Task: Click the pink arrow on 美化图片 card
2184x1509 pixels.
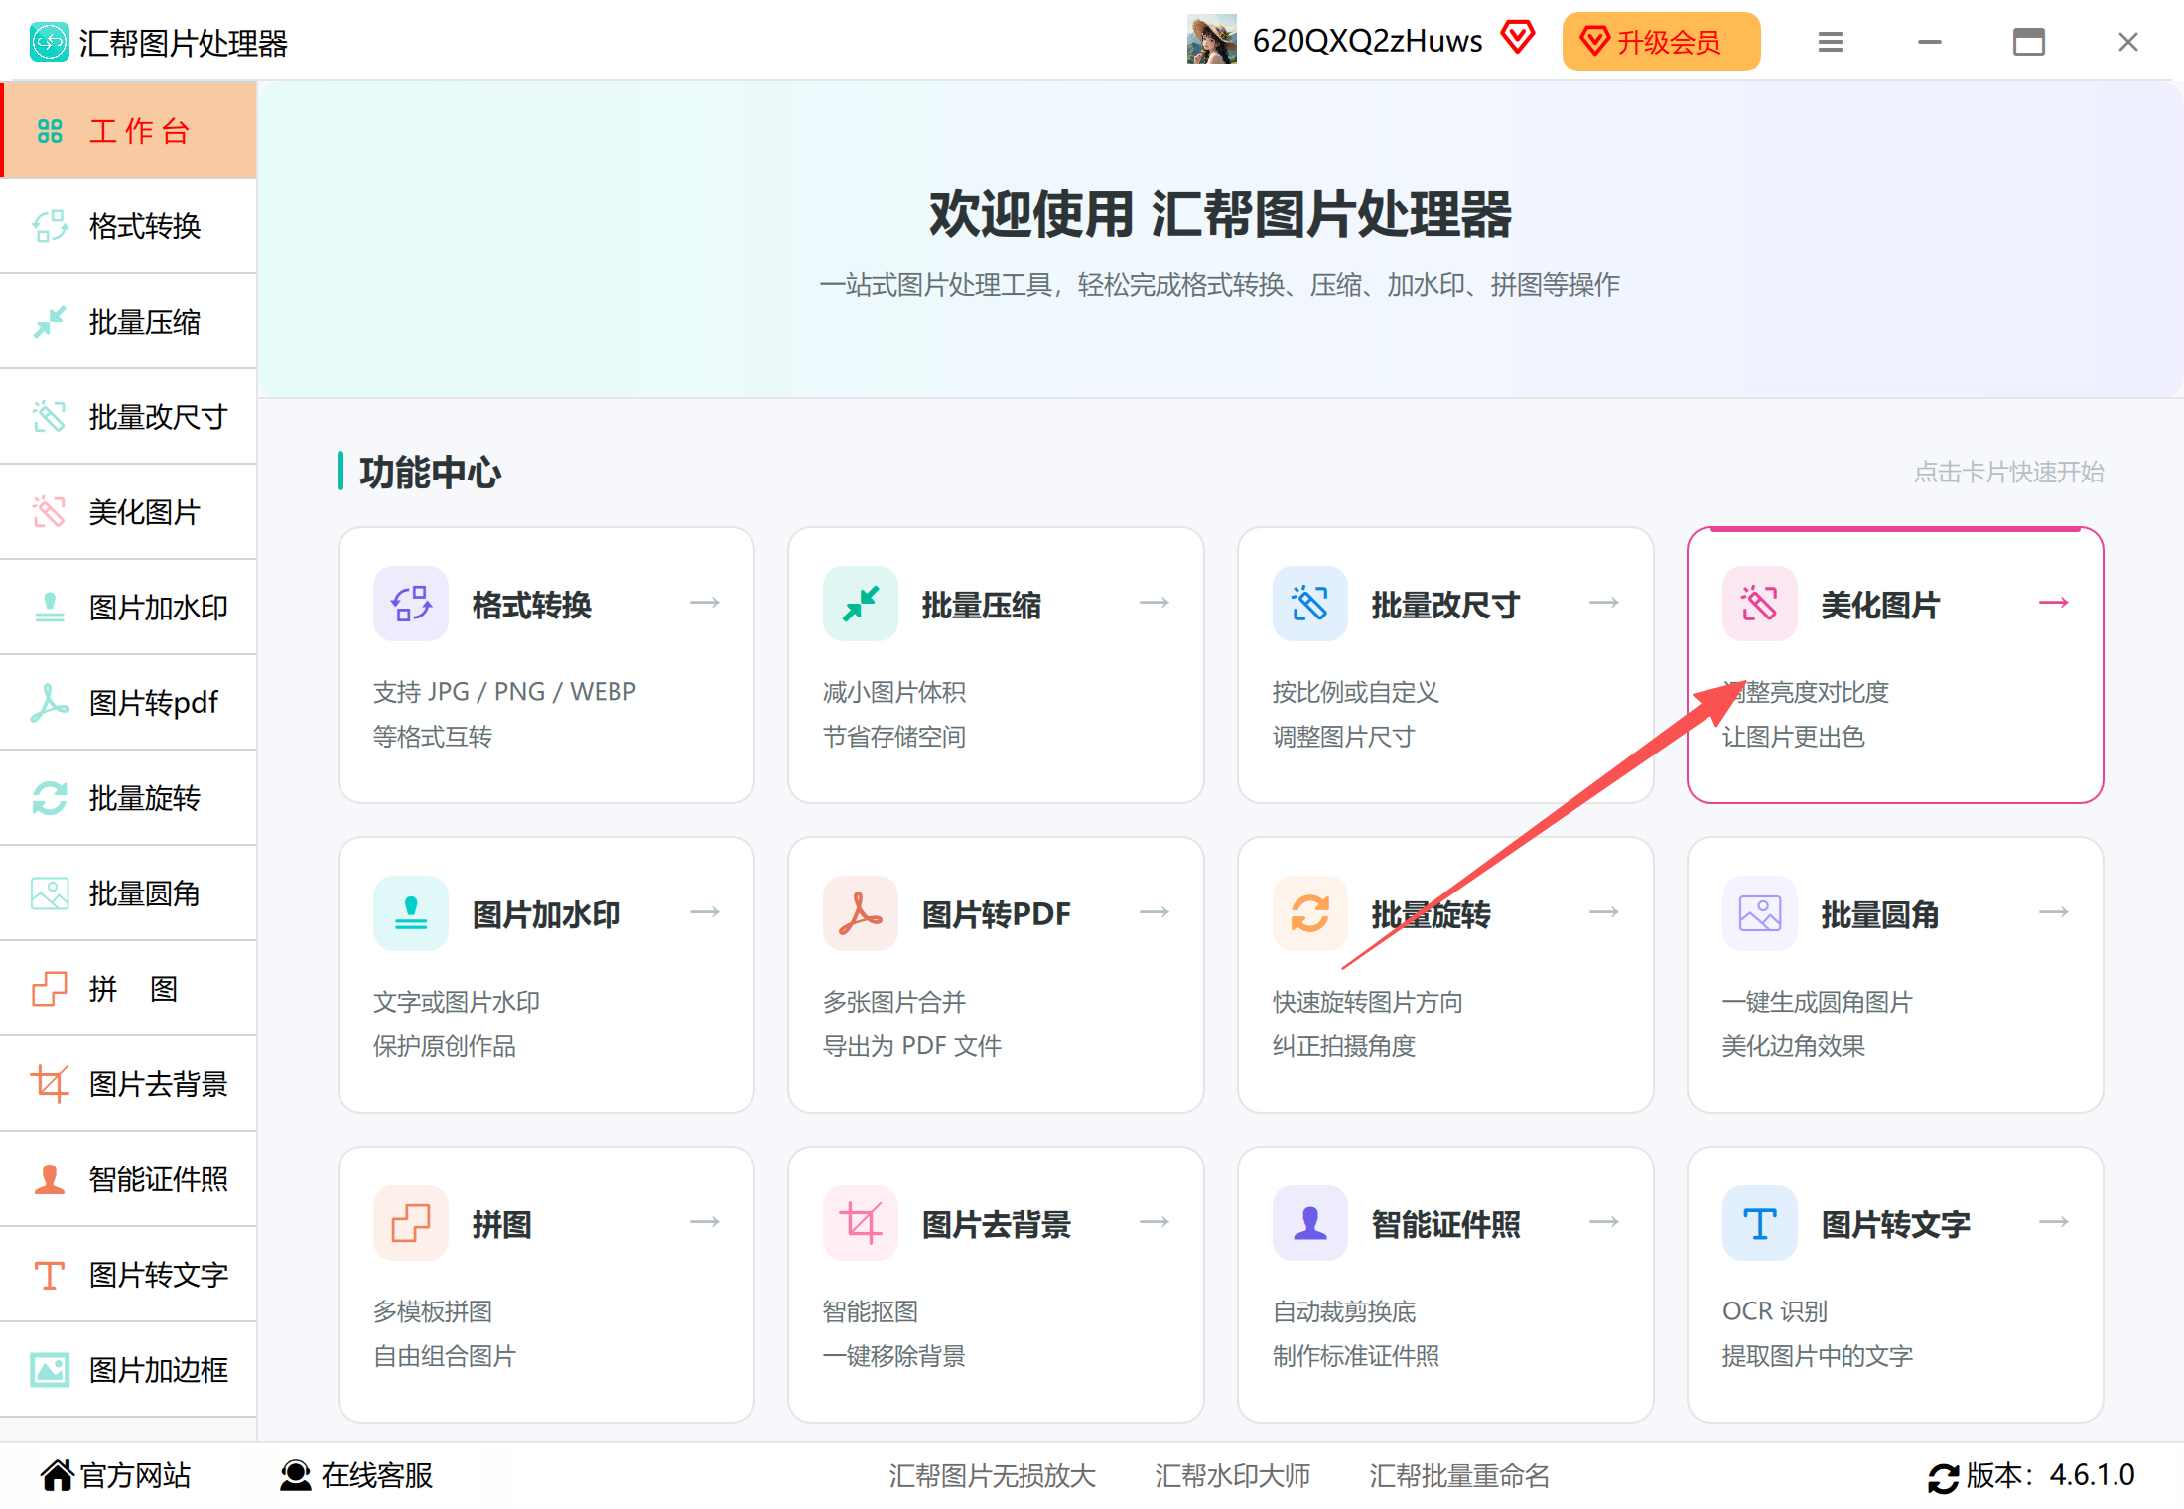Action: 2054,603
